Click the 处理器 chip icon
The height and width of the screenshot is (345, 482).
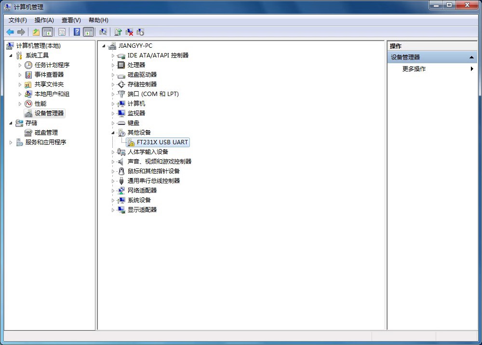121,65
